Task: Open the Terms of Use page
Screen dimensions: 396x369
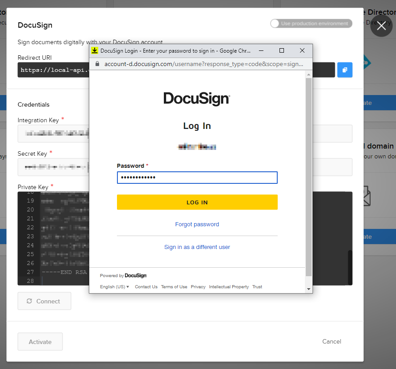Action: coord(174,286)
